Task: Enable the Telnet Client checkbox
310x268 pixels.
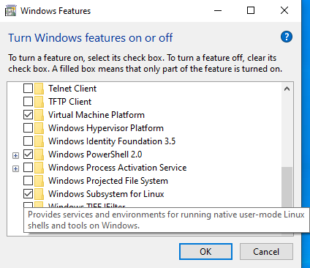Action: click(x=28, y=89)
